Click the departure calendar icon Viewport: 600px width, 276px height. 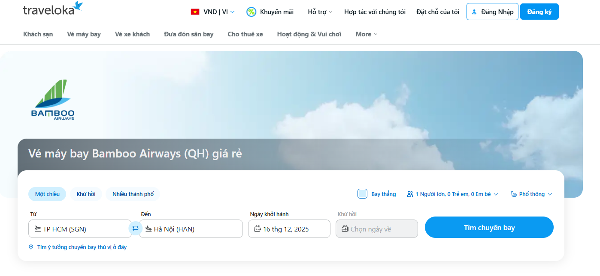pos(258,229)
